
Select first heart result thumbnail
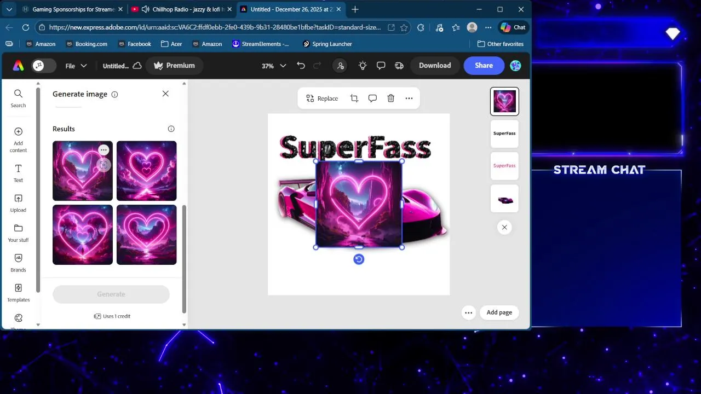[83, 171]
